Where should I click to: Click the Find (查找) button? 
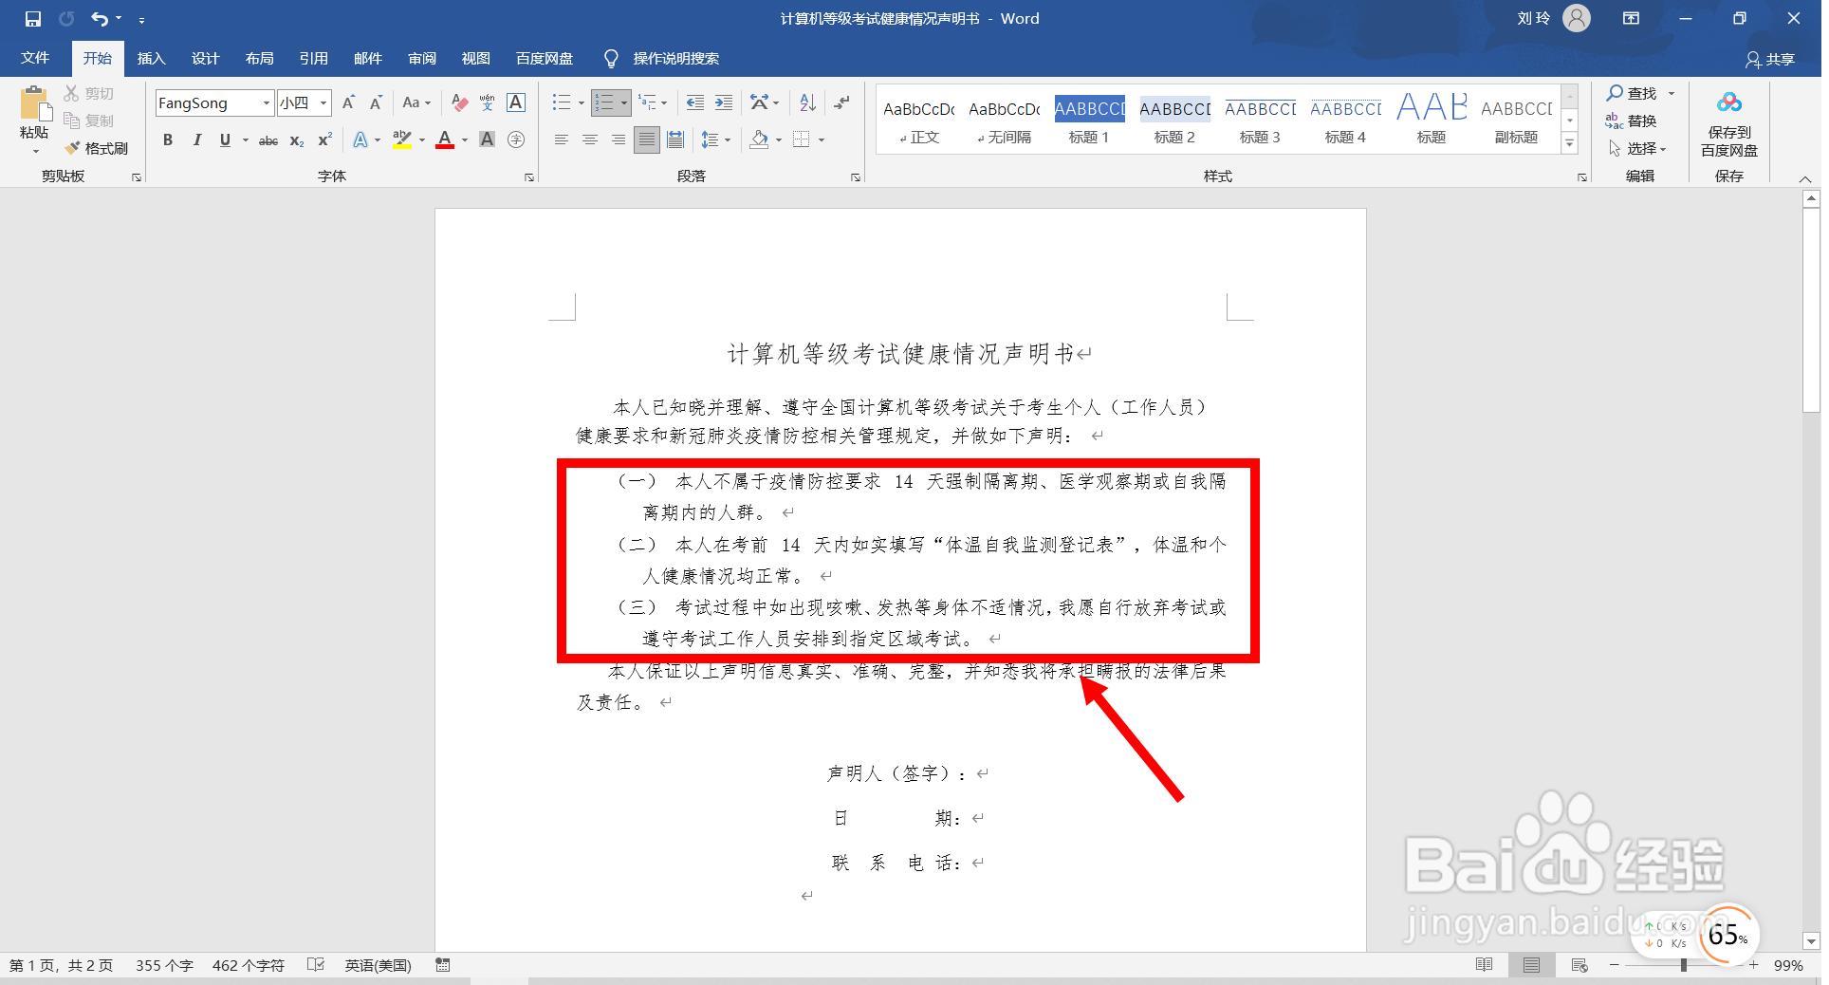tap(1632, 93)
